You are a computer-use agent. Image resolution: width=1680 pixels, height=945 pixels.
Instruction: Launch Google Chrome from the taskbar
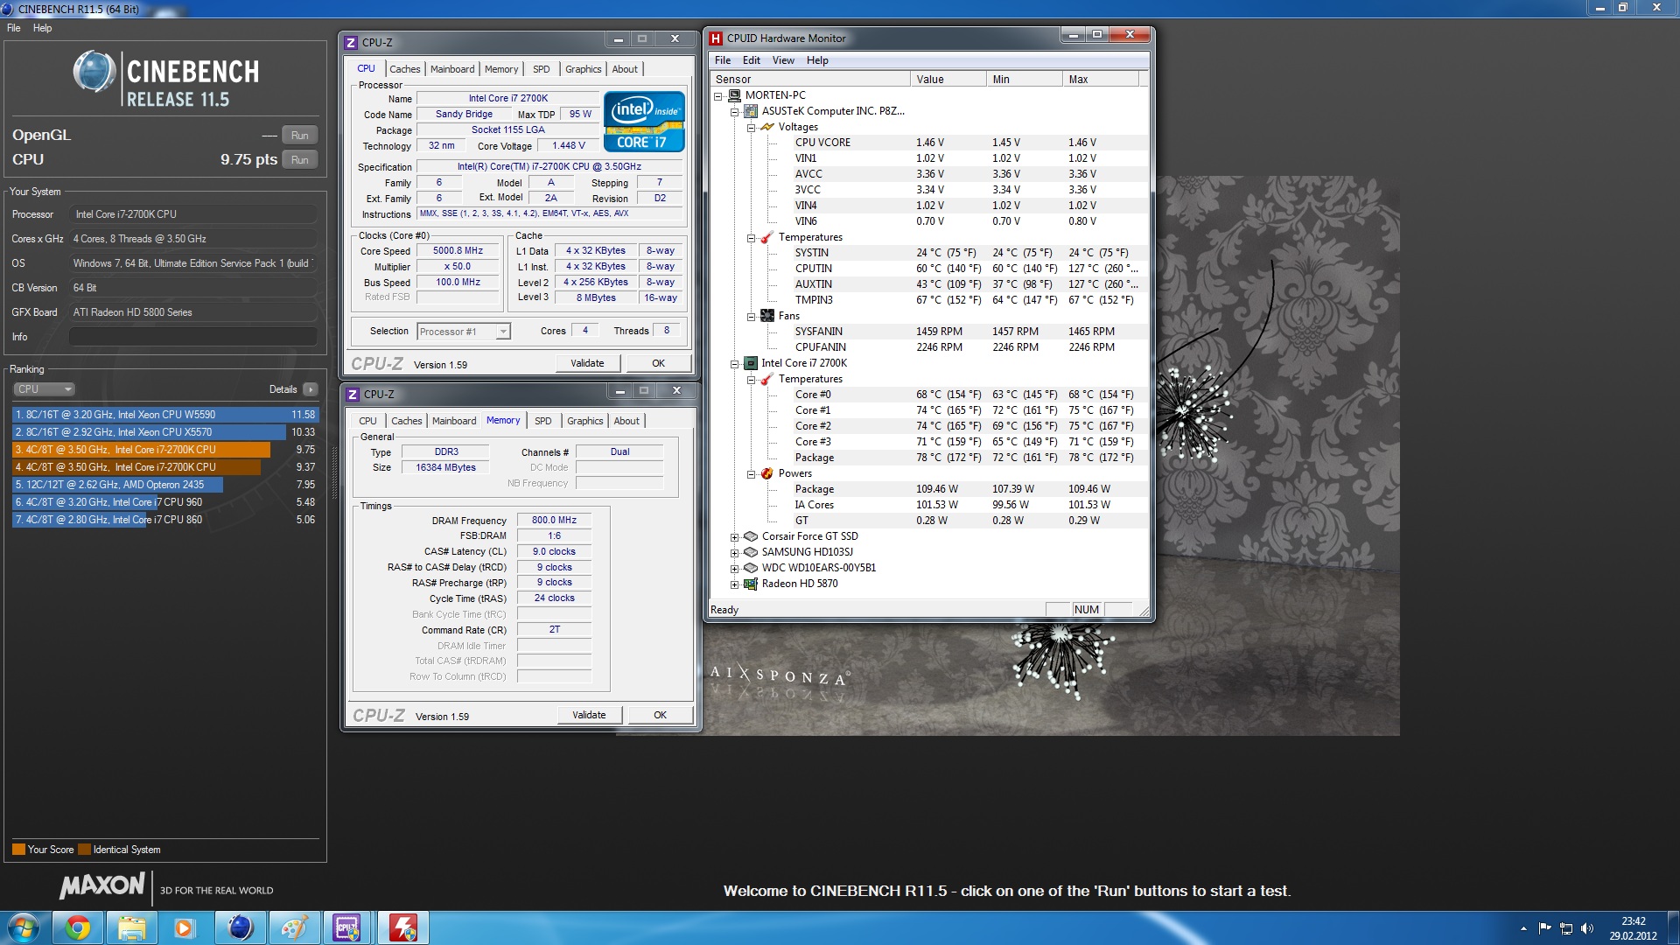point(78,927)
